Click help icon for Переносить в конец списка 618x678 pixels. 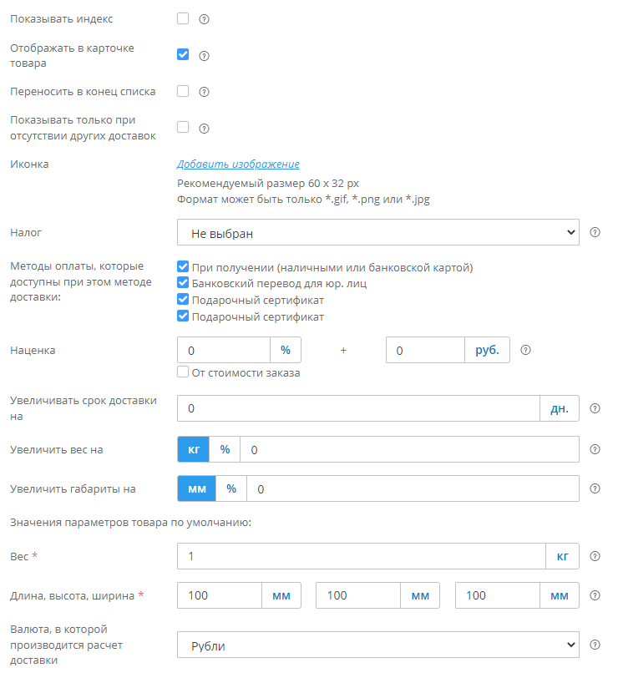point(204,92)
